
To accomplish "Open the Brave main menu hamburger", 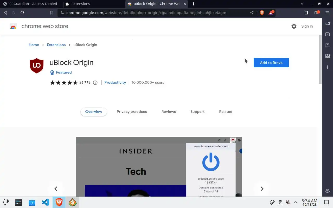I will (327, 13).
